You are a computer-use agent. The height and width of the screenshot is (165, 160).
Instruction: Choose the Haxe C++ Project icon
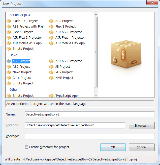point(9,78)
